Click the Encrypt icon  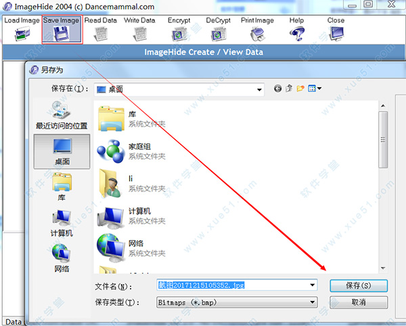tap(179, 34)
